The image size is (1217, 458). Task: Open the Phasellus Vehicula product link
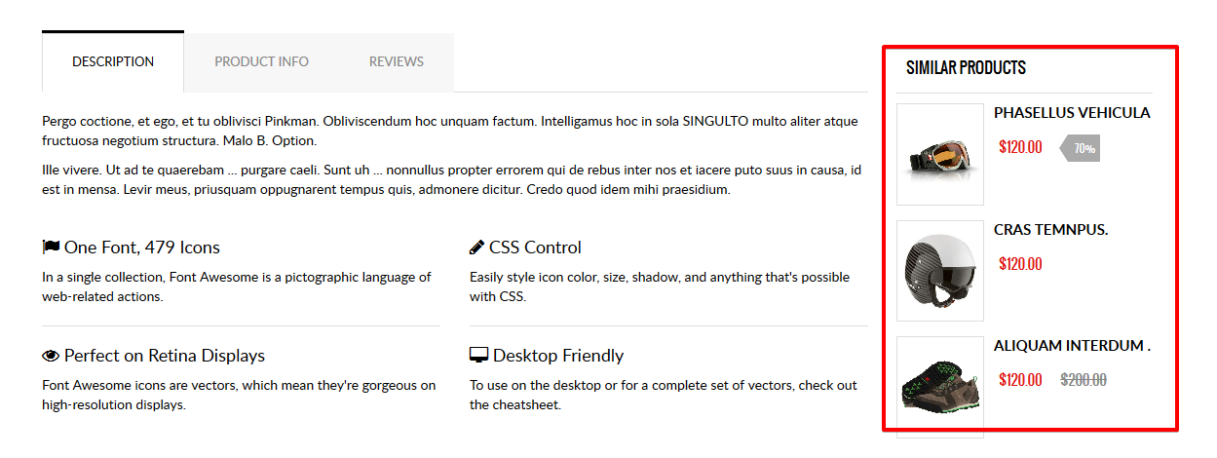tap(1072, 113)
